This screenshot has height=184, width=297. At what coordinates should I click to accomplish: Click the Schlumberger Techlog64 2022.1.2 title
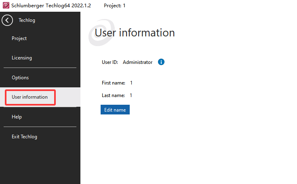(x=51, y=6)
